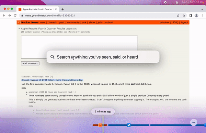Click 'parent' on spaceman_2020's comment
206x133 pixels.
tap(62, 92)
